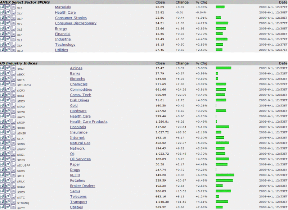Image resolution: width=288 pixels, height=210 pixels.
Task: Open the bar chart icon for XLB
Action: click(x=3, y=7)
